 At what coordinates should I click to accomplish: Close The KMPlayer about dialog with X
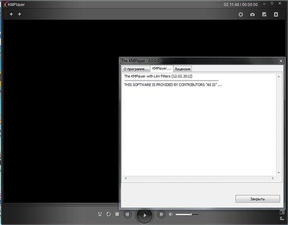[x=281, y=61]
